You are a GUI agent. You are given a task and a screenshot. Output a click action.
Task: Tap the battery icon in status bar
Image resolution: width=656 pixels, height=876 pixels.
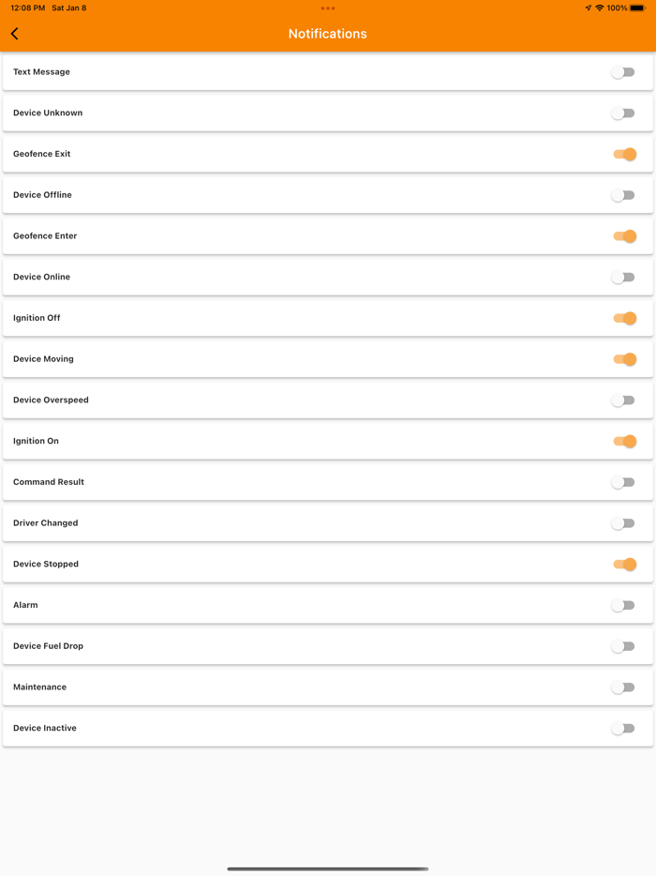(637, 8)
